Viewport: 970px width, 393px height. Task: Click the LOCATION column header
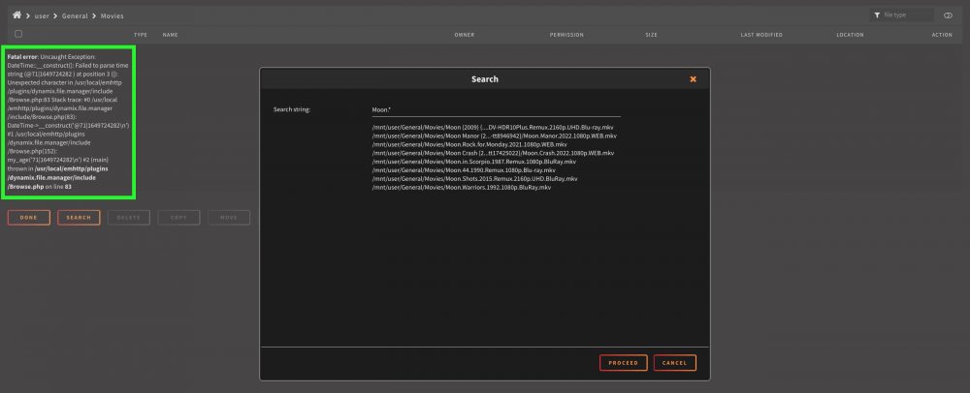point(850,35)
